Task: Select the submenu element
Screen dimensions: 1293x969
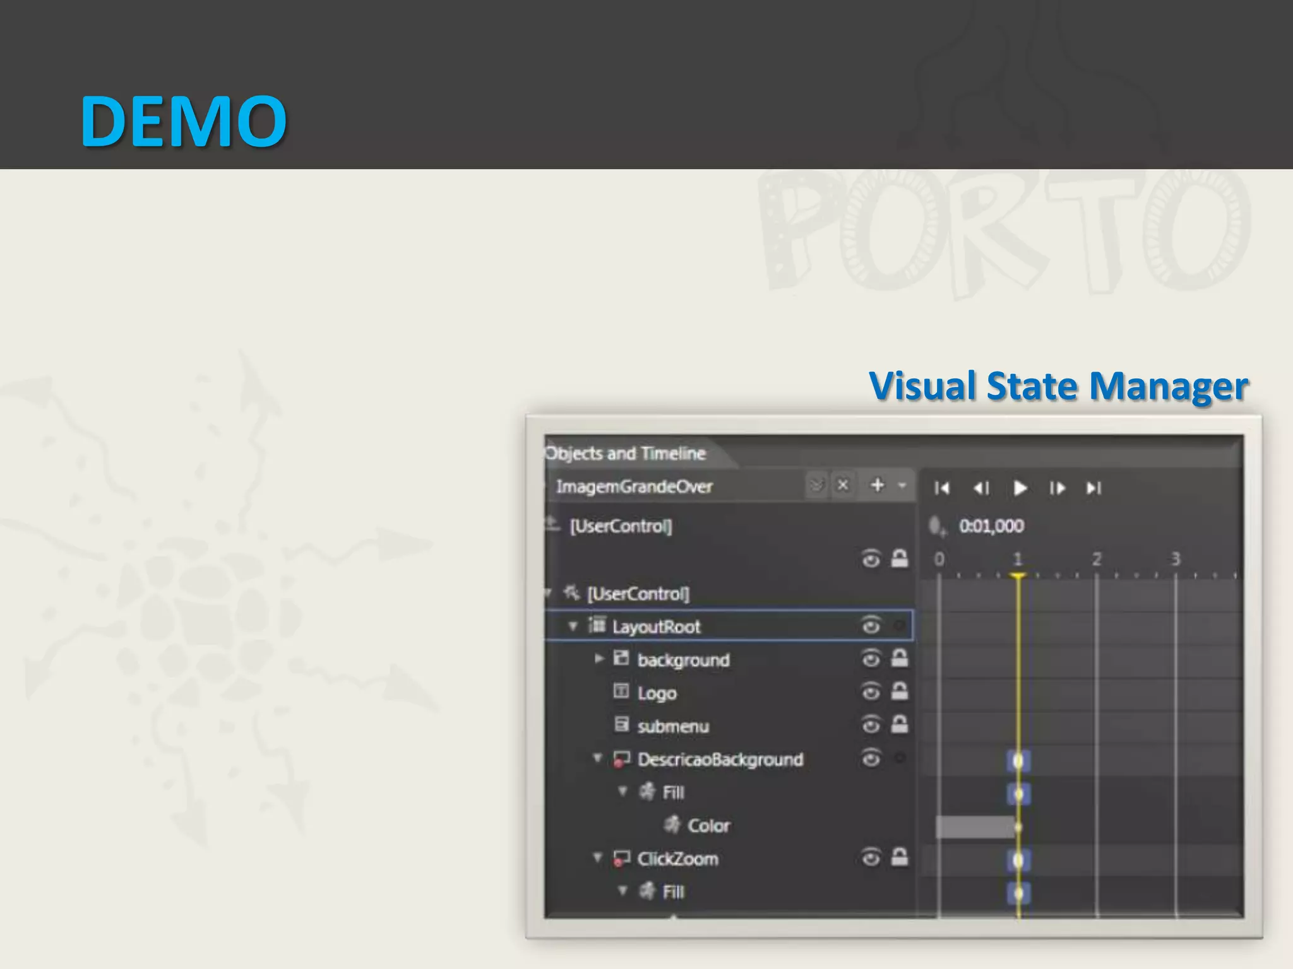Action: coord(673,726)
